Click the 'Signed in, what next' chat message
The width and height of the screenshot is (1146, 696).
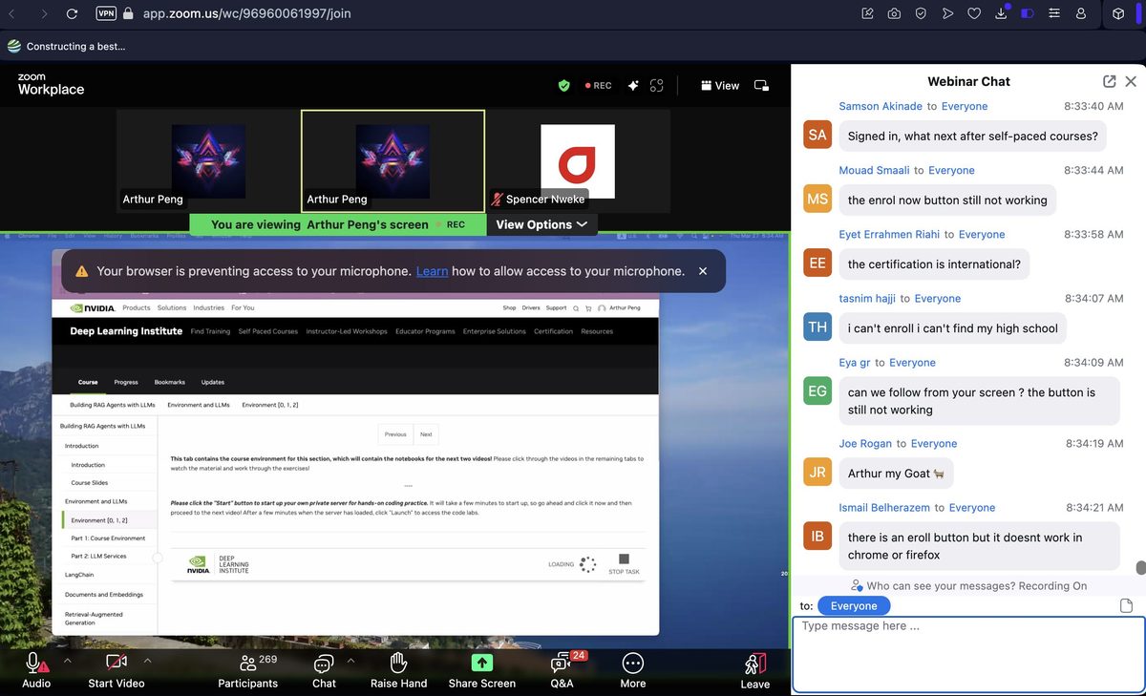point(972,136)
